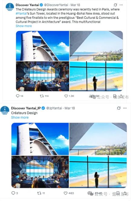
Task: Open the interior library photo in first tweet
Action: [x=43, y=76]
